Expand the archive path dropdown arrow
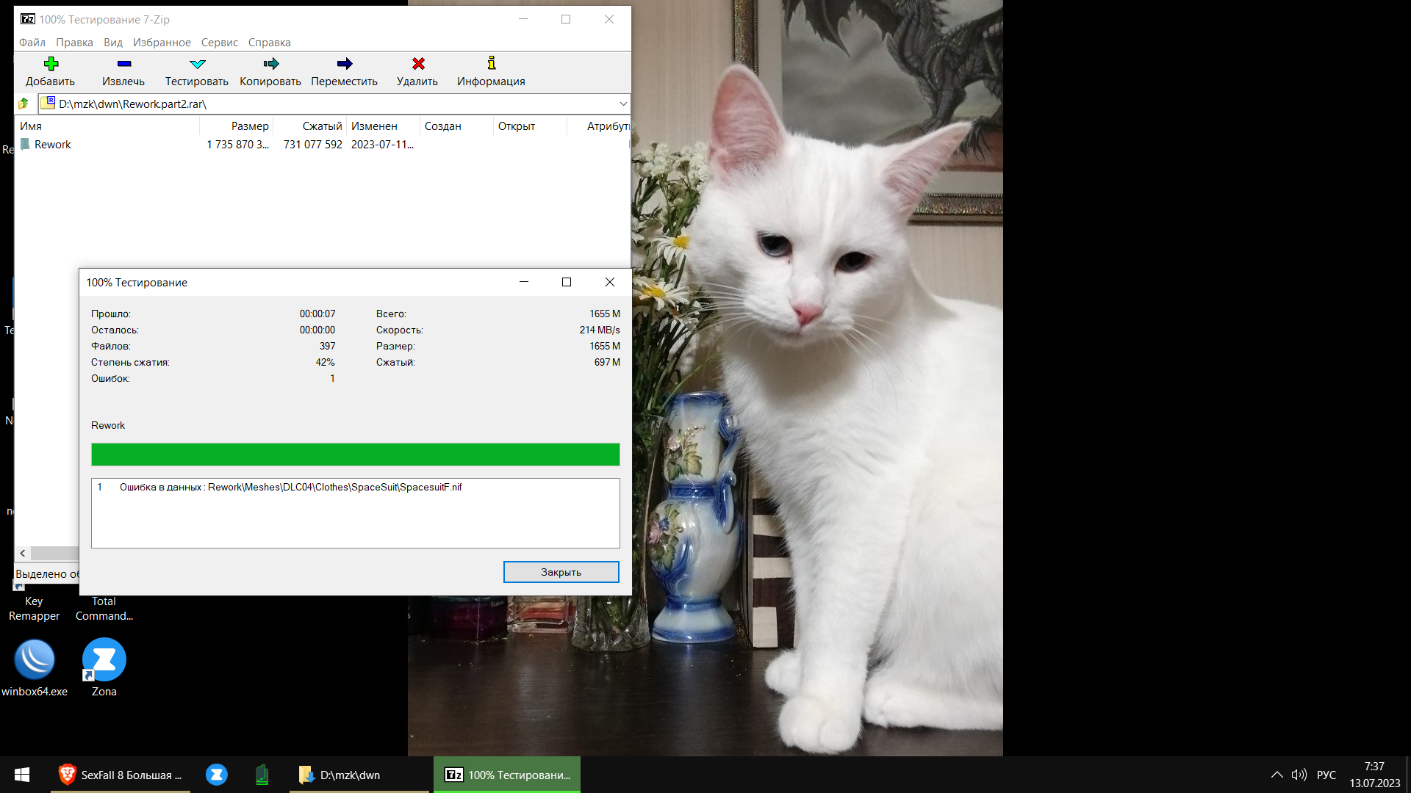Image resolution: width=1411 pixels, height=793 pixels. pos(622,104)
